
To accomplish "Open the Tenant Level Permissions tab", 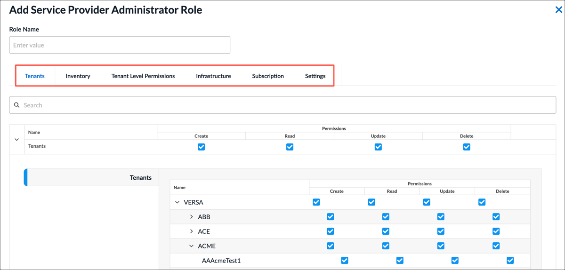I will tap(143, 76).
